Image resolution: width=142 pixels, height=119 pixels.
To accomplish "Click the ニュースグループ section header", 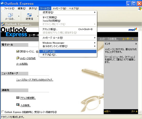I will 14,73.
